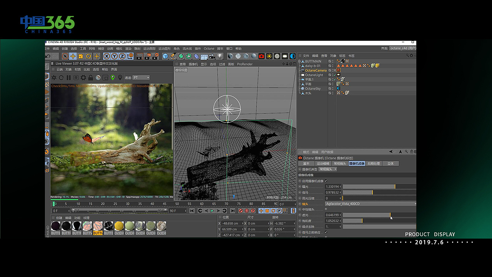492x277 pixels.
Task: Select the yellow OctDif material thumbnail
Action: click(x=119, y=228)
